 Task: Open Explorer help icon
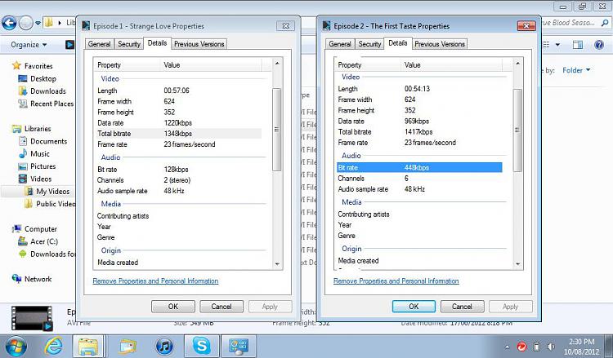(x=599, y=45)
